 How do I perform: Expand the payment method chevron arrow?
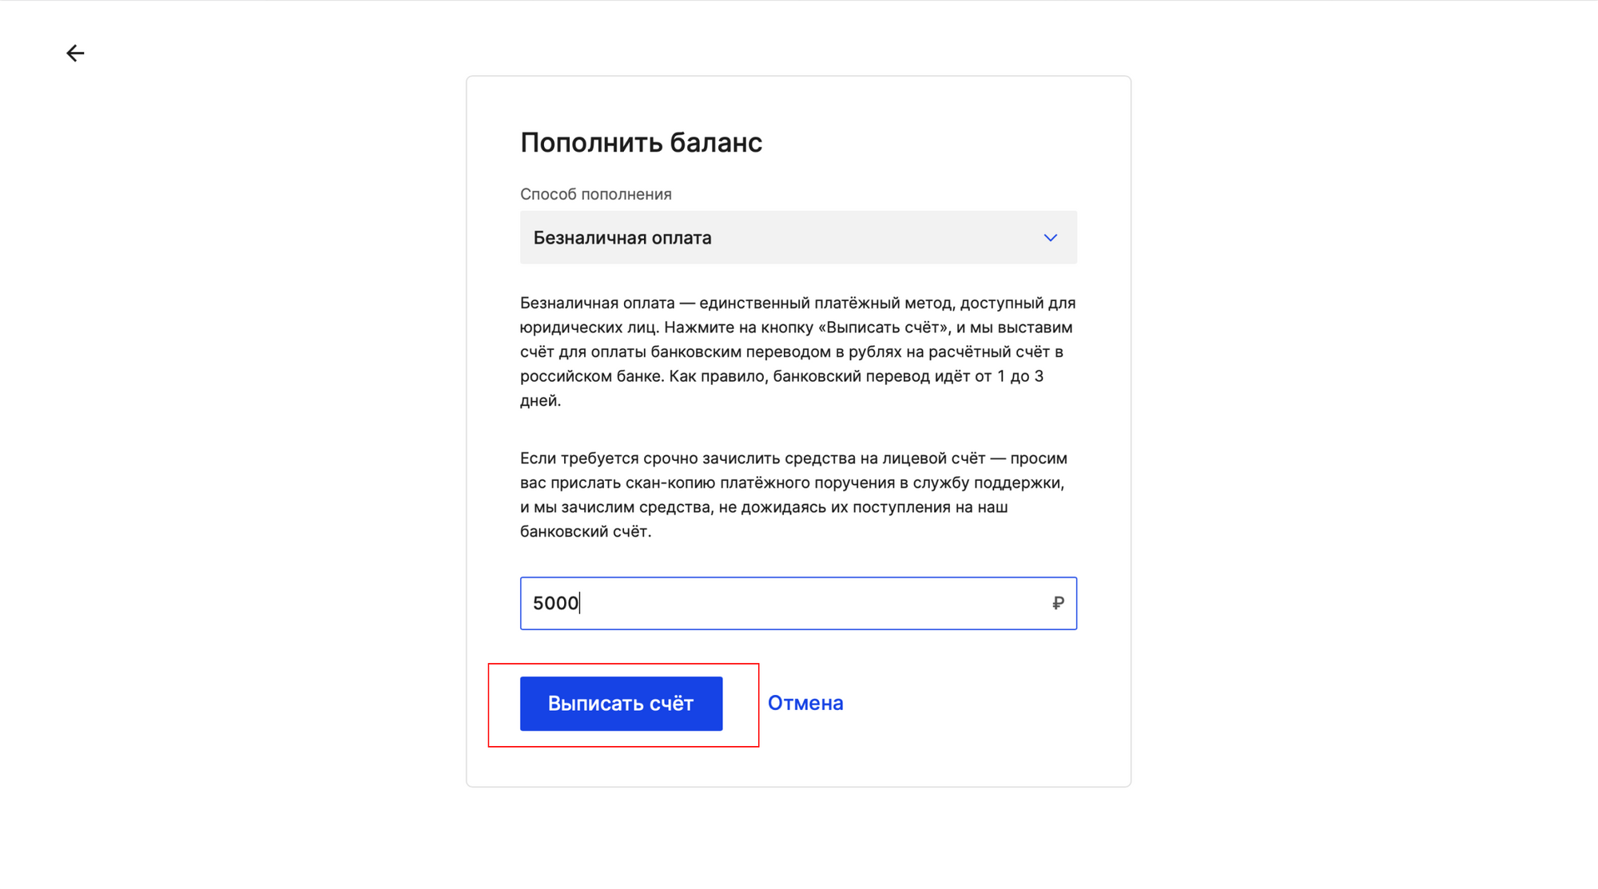pyautogui.click(x=1050, y=238)
